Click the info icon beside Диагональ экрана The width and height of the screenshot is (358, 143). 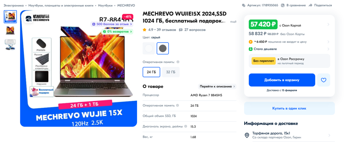pyautogui.click(x=186, y=126)
